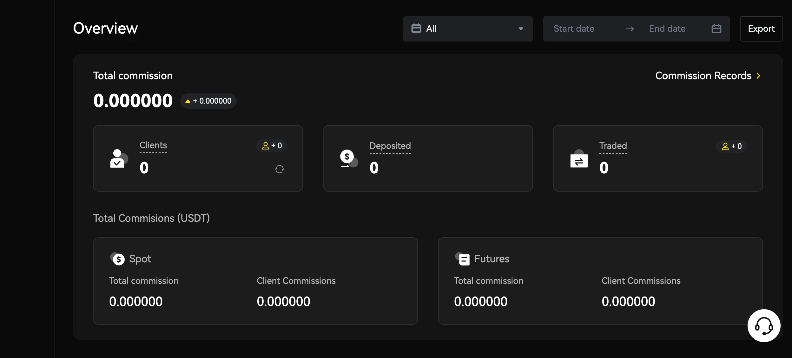The width and height of the screenshot is (792, 358).
Task: Click the Deposited dollar icon
Action: point(348,158)
